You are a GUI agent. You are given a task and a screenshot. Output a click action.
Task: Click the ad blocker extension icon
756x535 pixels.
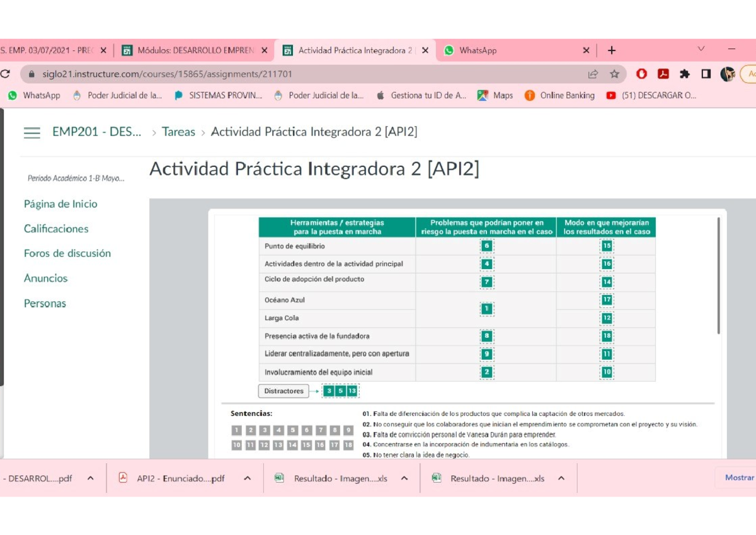[x=641, y=74]
